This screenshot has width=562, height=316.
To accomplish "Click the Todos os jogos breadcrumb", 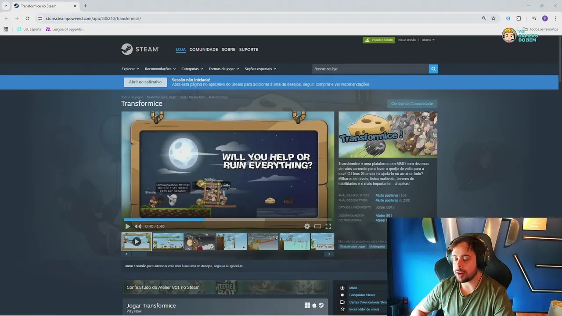I will pos(132,97).
